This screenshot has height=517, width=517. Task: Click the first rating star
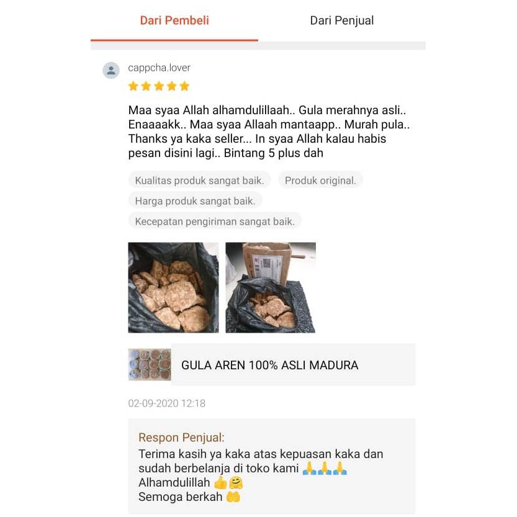tap(133, 86)
